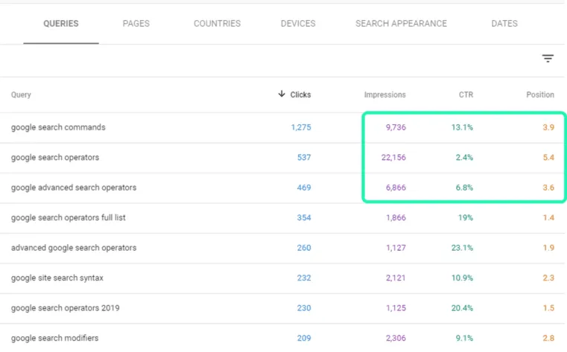
Task: Click the Query column header
Action: coord(21,95)
